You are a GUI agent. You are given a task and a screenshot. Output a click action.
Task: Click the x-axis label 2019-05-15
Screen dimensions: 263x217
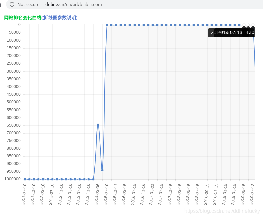pos(243,194)
